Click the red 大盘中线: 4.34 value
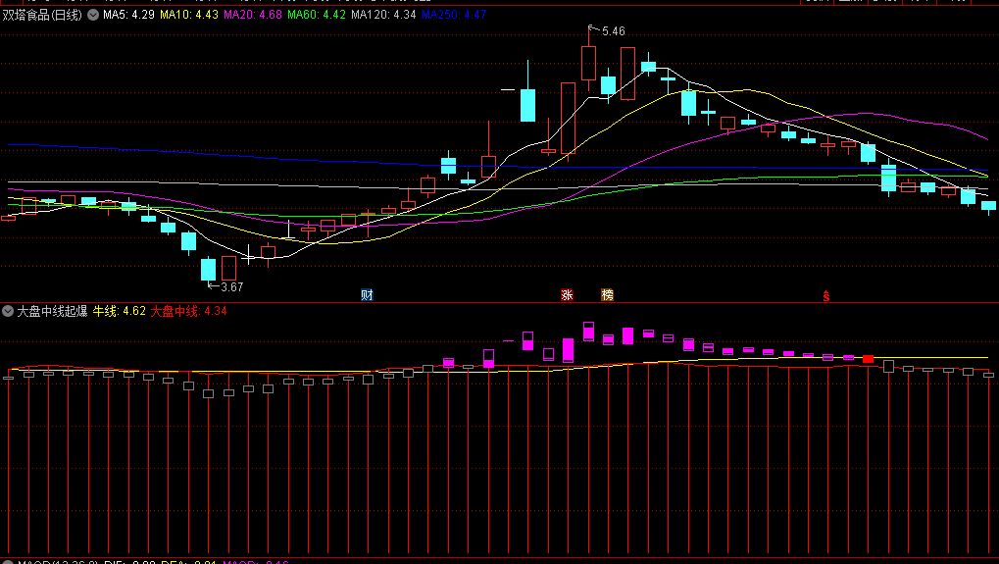Screen dimensions: 999x564 (x=188, y=311)
